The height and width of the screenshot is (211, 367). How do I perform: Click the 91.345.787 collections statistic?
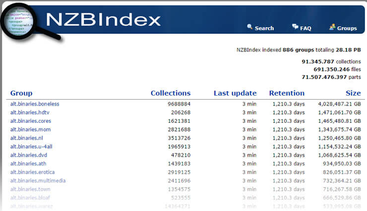click(x=331, y=61)
